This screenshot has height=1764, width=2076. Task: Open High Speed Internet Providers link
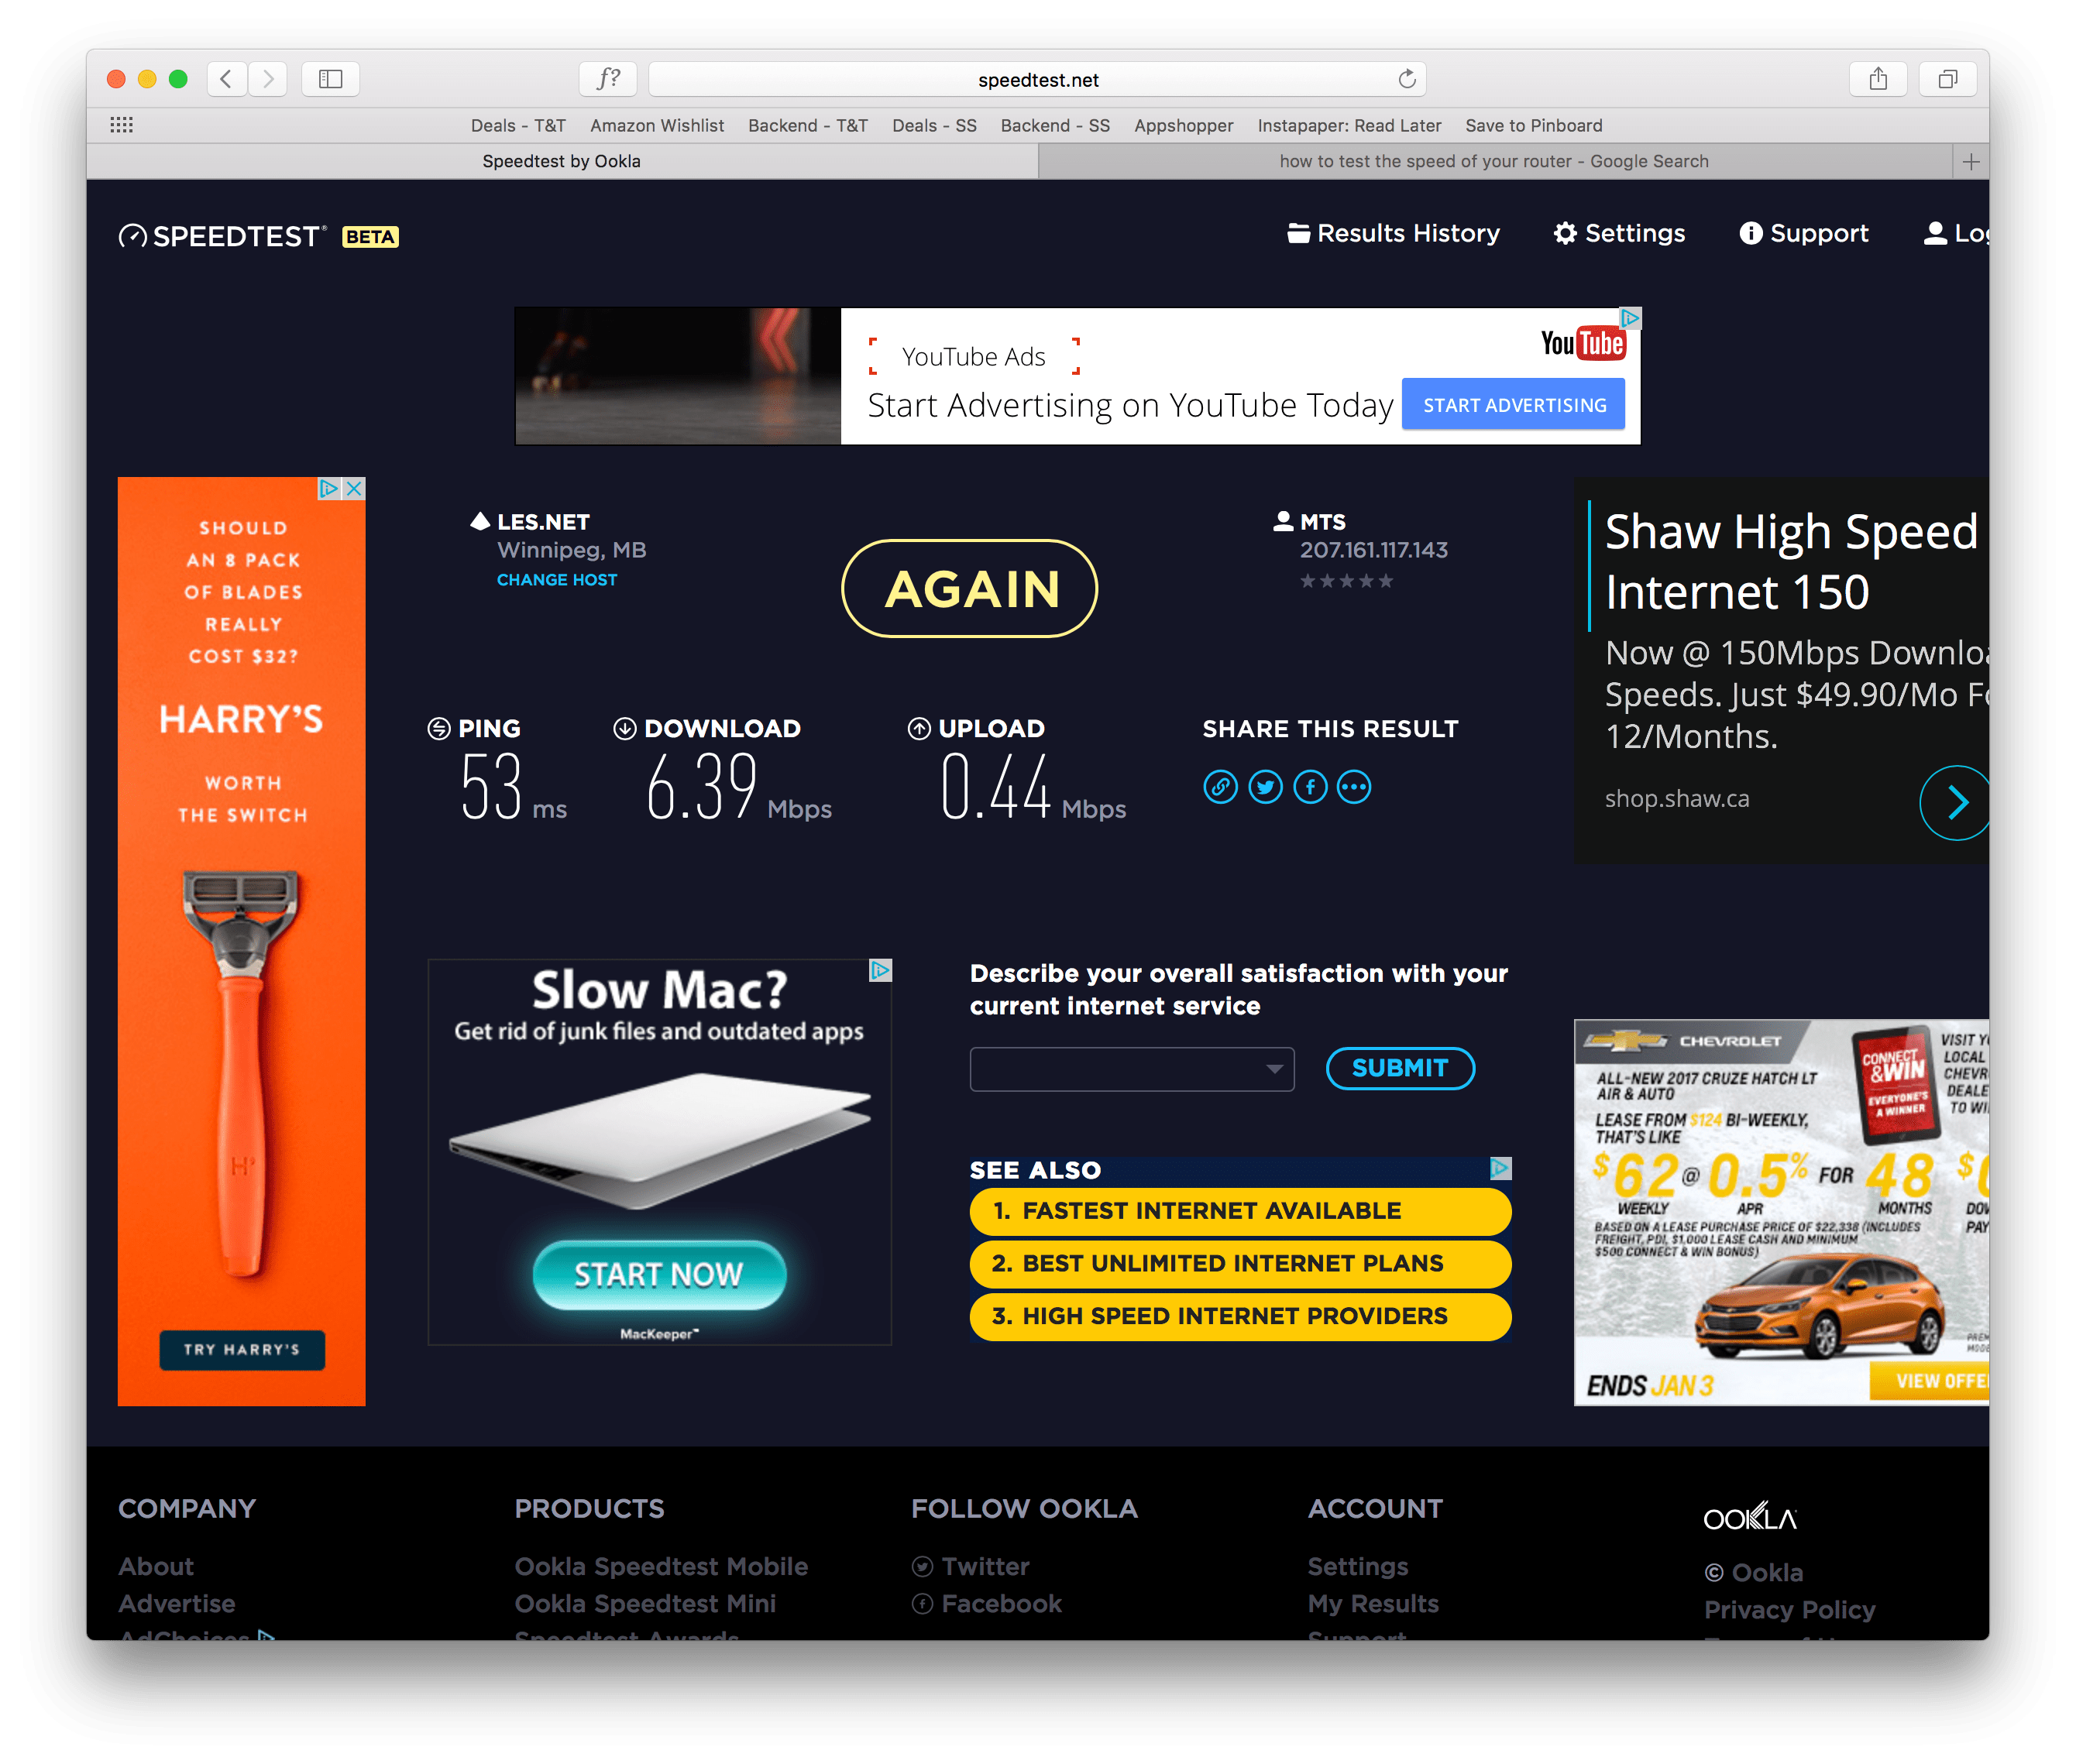[x=1239, y=1316]
